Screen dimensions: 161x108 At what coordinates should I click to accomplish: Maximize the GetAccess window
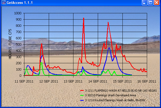point(151,3)
